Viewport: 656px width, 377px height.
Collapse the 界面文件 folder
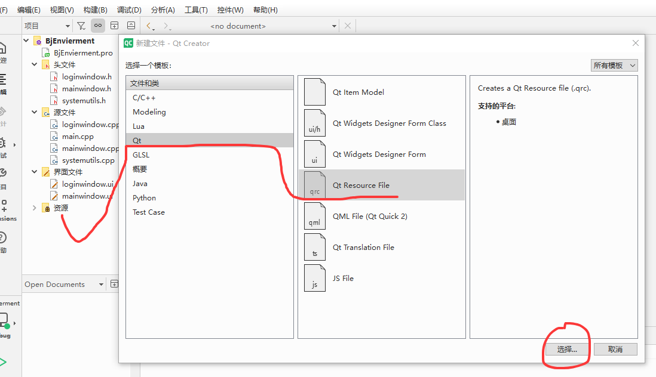coord(34,172)
